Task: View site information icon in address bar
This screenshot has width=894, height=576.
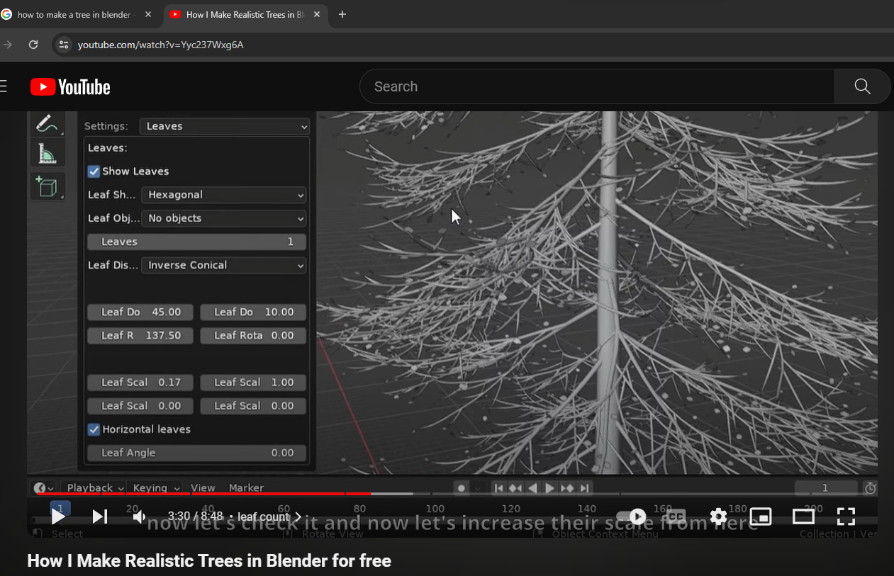Action: coord(64,45)
